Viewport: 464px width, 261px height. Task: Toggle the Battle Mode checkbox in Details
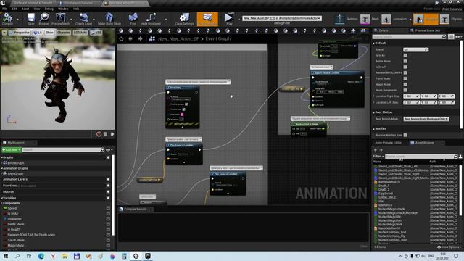click(x=405, y=61)
